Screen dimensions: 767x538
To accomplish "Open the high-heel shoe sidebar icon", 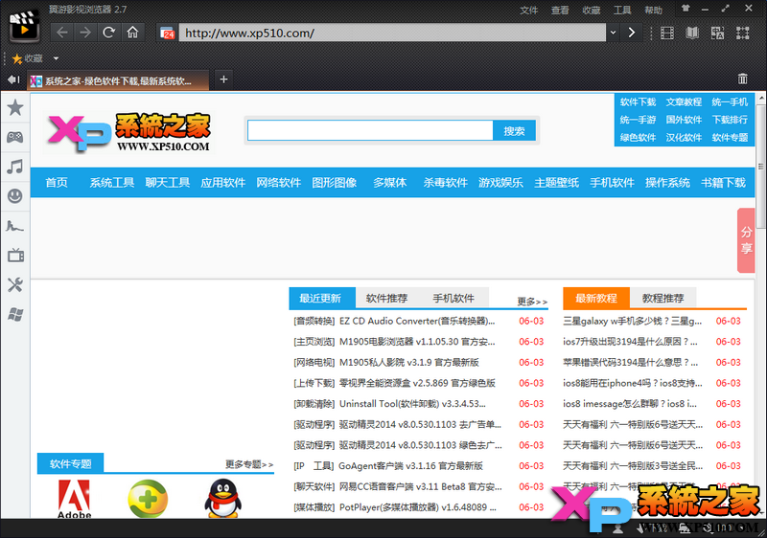I will tap(15, 226).
